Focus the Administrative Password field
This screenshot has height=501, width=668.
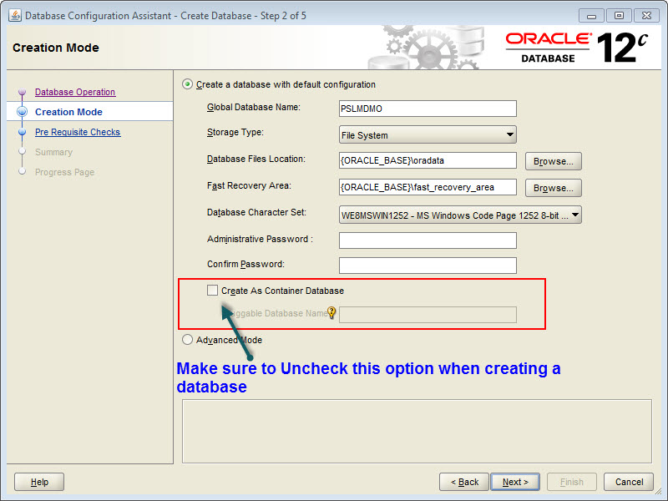coord(428,240)
